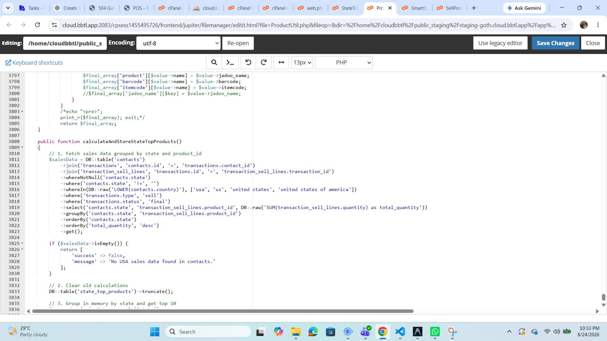Open the editor search magnifier icon
This screenshot has width=607, height=341.
(x=214, y=63)
